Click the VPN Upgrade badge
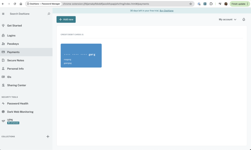This screenshot has height=150, width=251. tap(13, 123)
